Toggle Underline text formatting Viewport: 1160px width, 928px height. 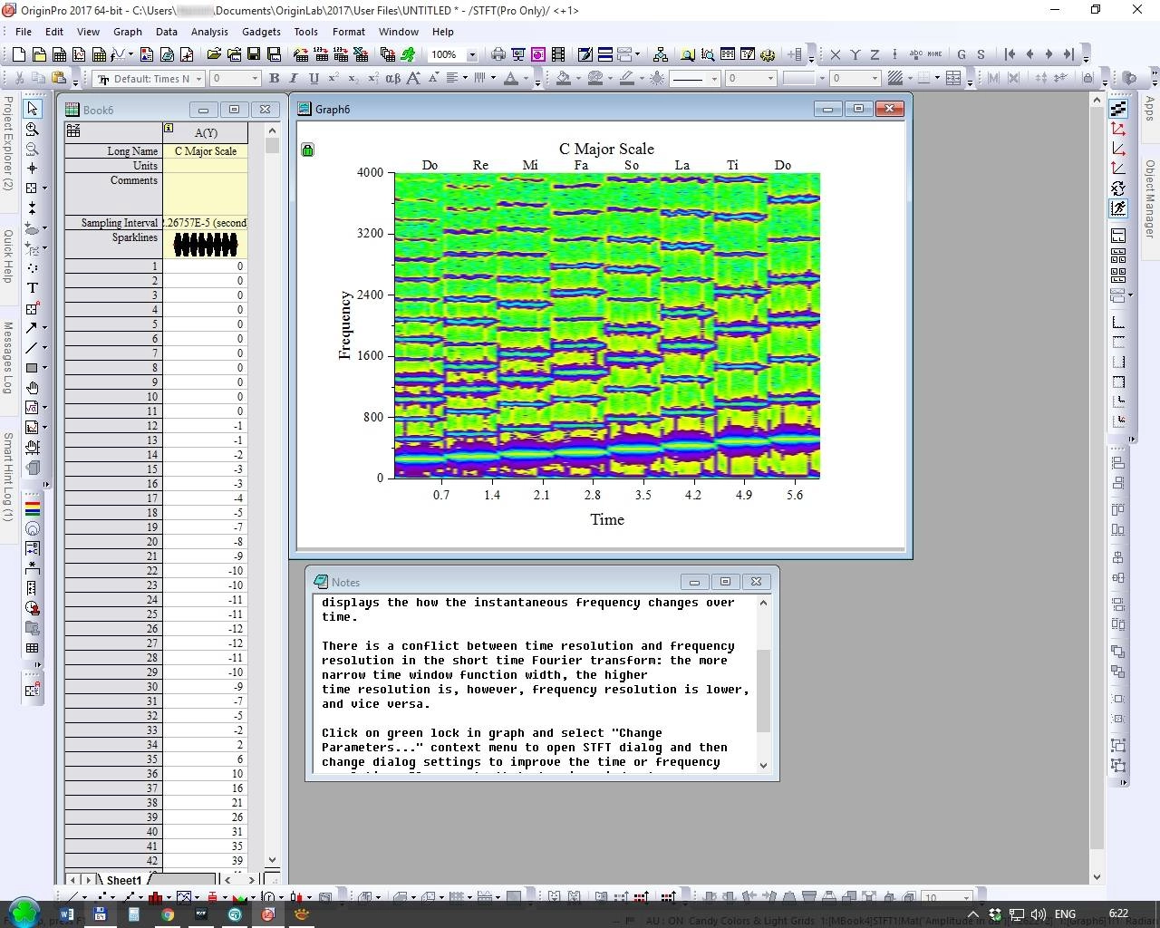pyautogui.click(x=314, y=79)
